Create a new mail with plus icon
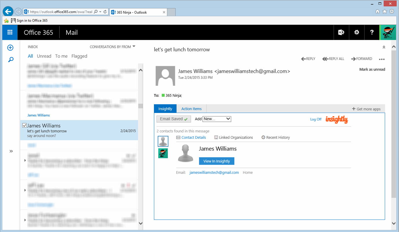 10,48
